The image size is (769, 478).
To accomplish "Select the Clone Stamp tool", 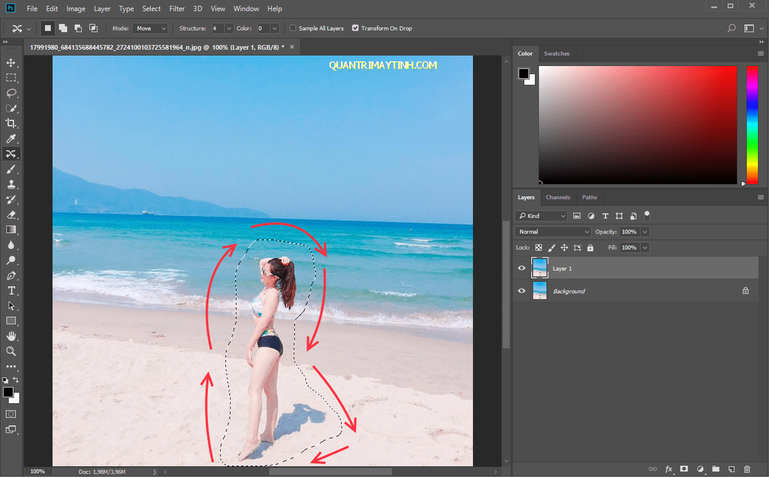I will (x=11, y=184).
